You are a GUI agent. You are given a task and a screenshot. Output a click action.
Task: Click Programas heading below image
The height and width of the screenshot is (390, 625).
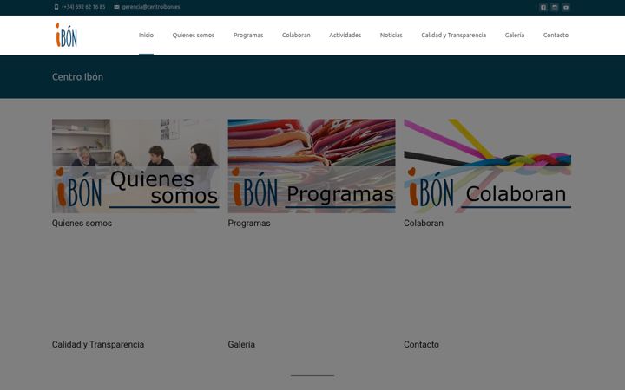point(249,224)
